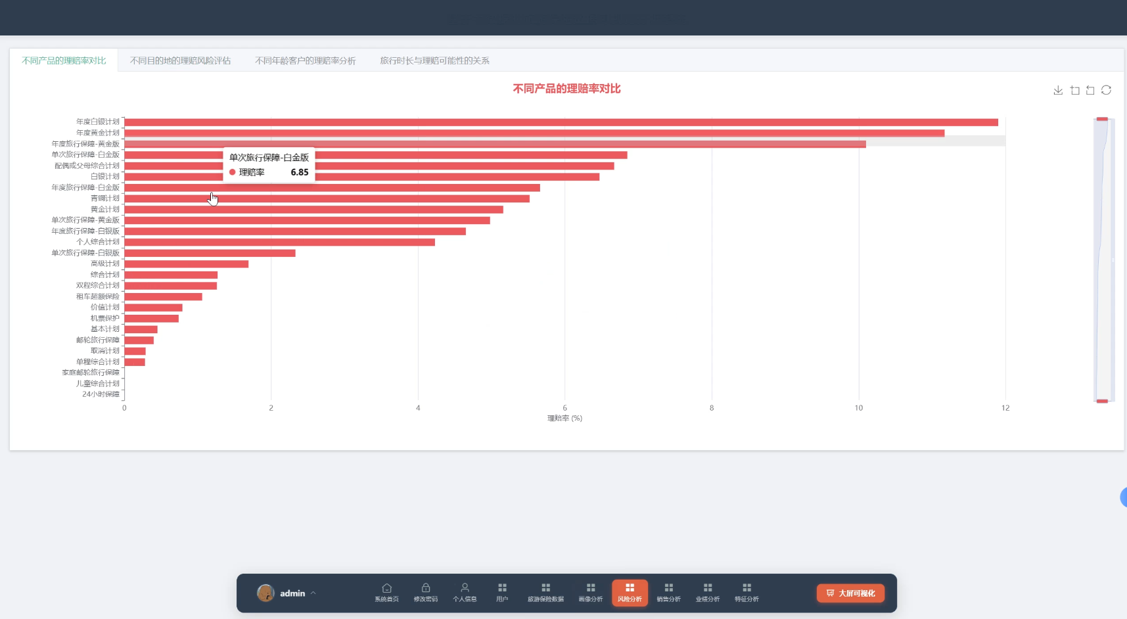Switch to 不同产品的理赔率对比 tab
Image resolution: width=1127 pixels, height=619 pixels.
tap(64, 60)
